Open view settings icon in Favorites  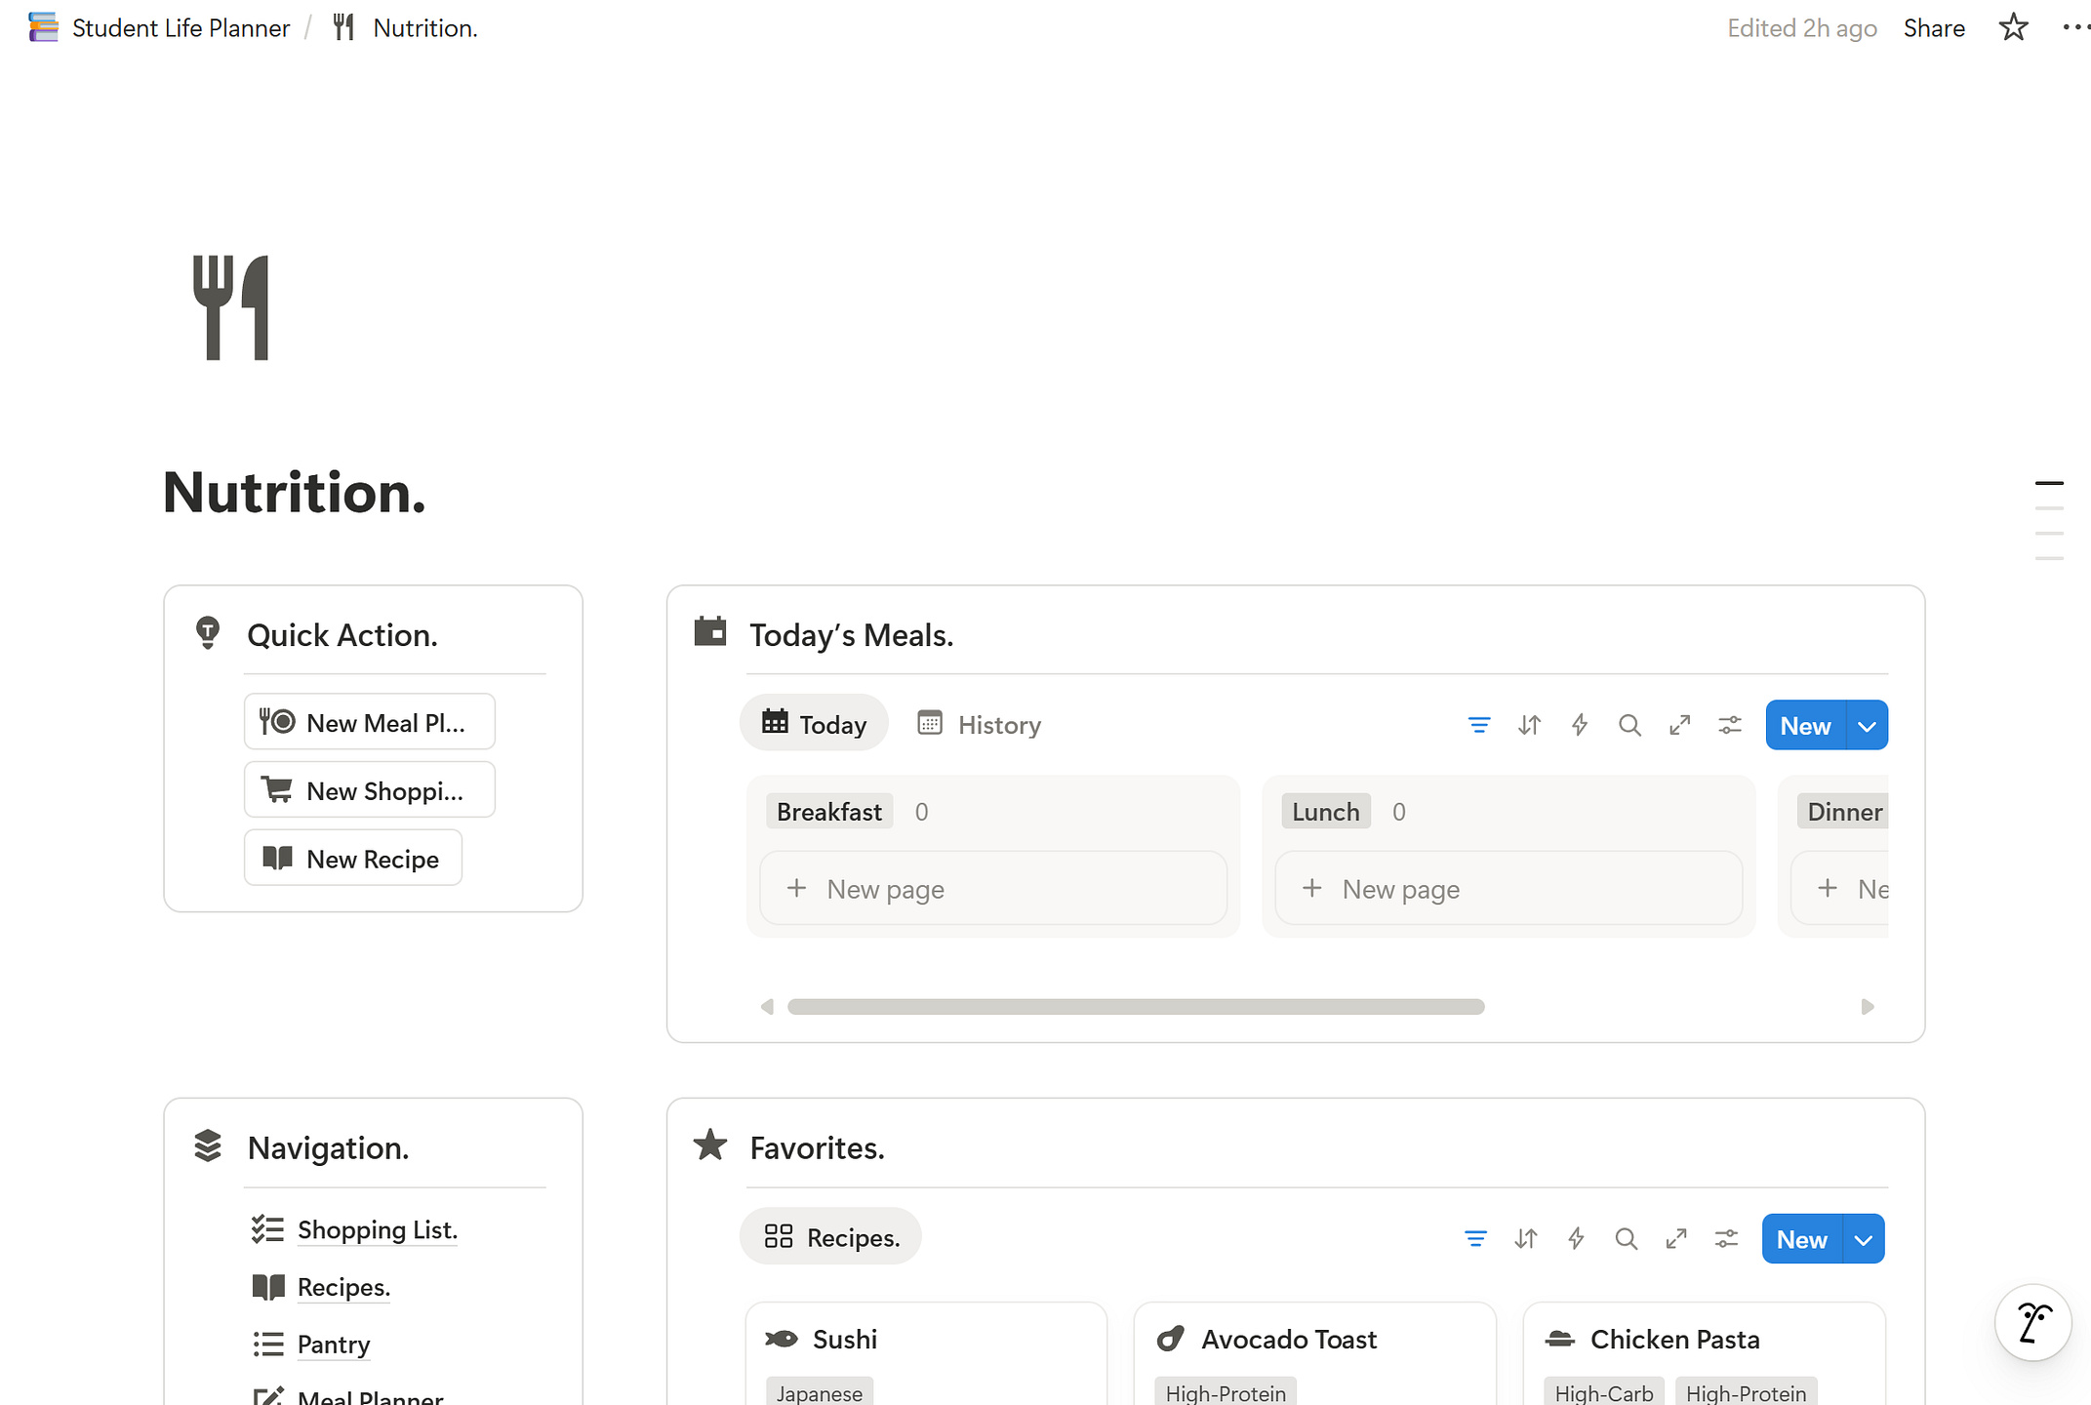point(1726,1238)
